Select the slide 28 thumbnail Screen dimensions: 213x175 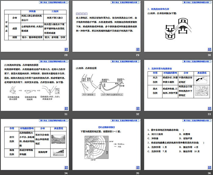point(35,26)
